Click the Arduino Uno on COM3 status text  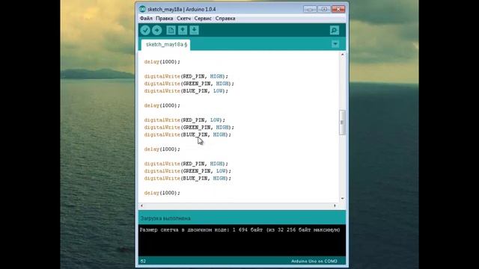314,262
